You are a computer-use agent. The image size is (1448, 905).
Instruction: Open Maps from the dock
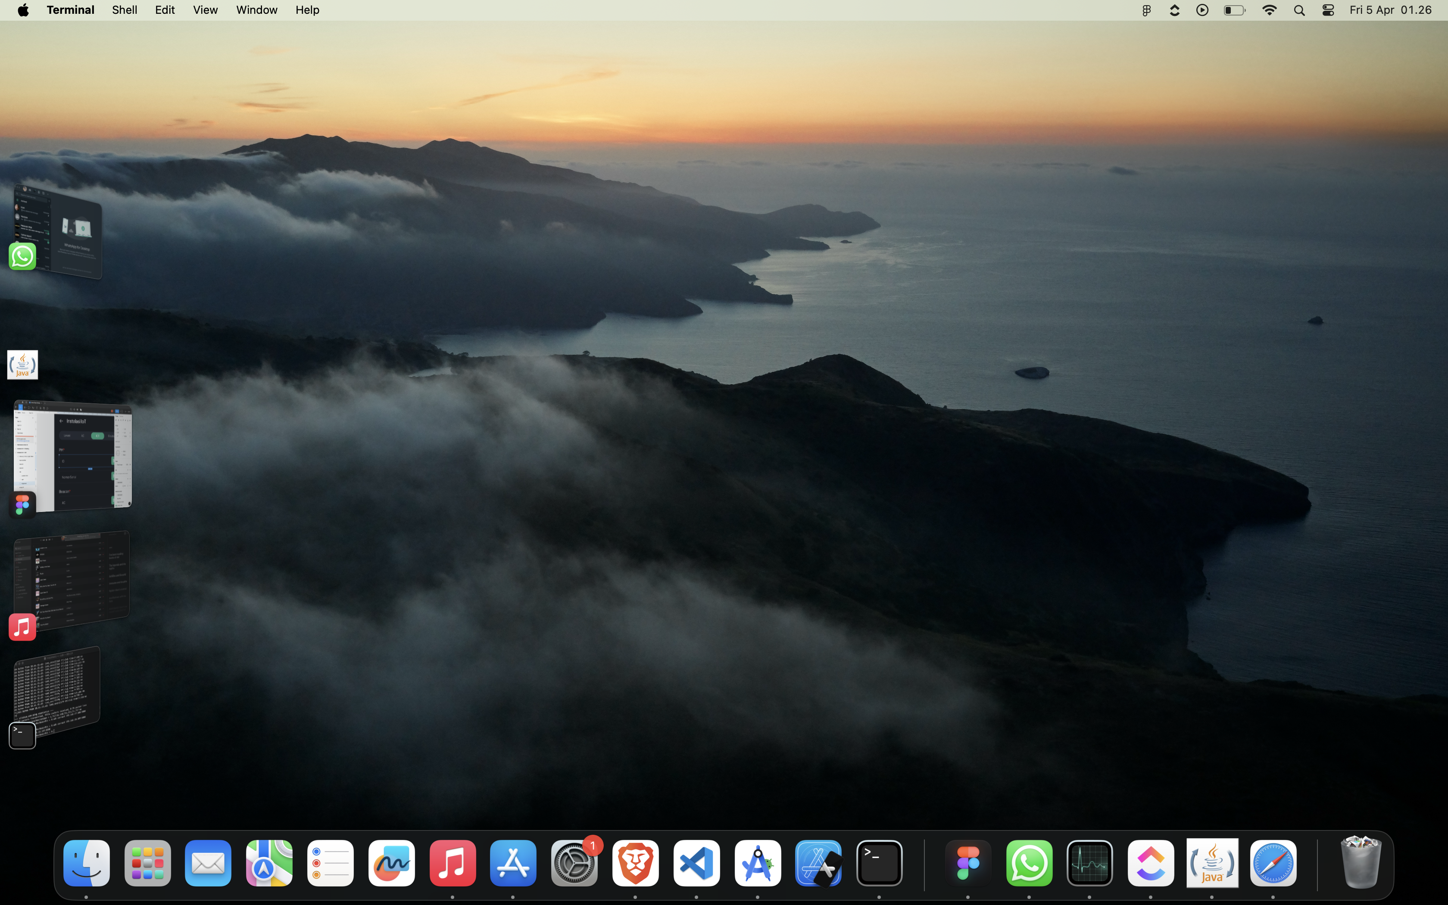click(x=269, y=863)
